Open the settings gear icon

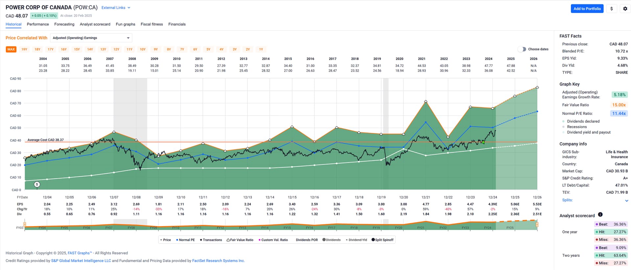coord(625,9)
